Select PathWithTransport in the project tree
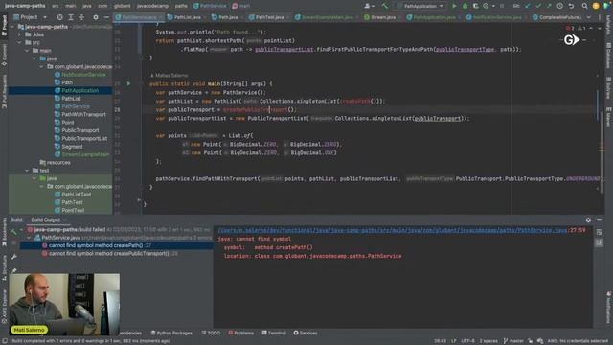This screenshot has height=345, width=613. click(x=83, y=114)
